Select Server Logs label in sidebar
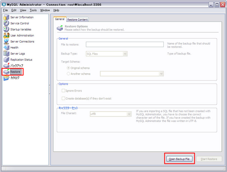 (18, 54)
